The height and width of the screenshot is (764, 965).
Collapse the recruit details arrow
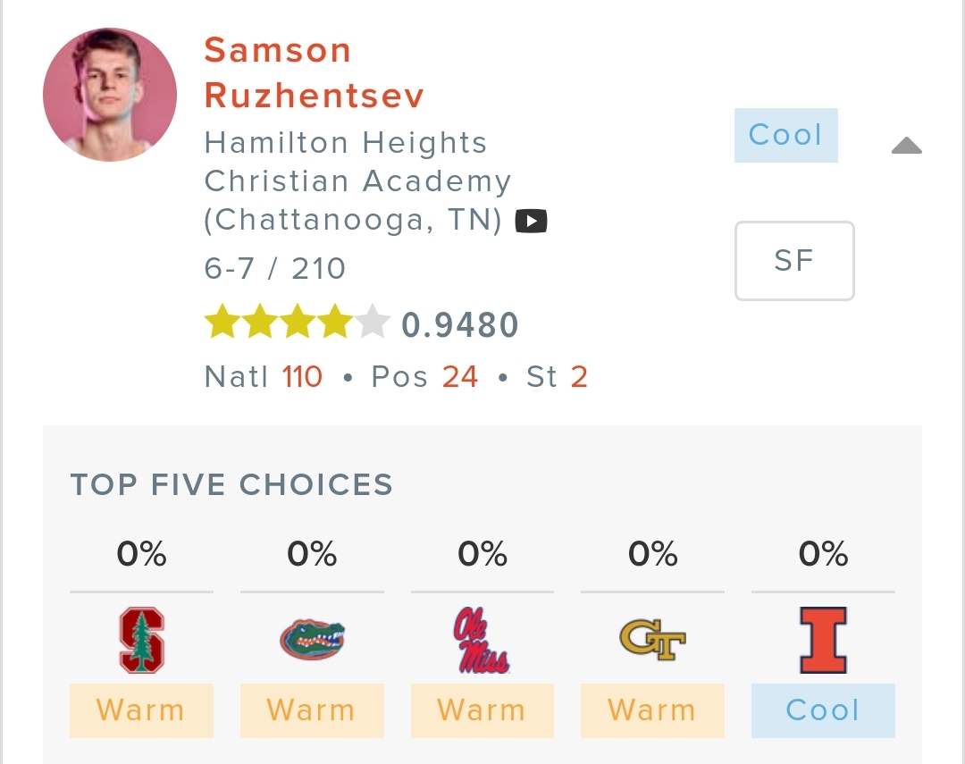pos(906,146)
